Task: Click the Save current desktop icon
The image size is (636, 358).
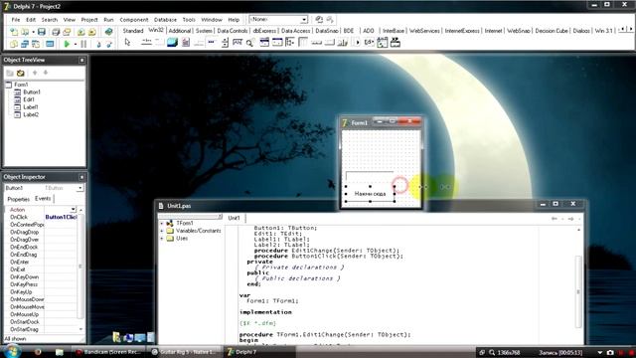Action: [x=319, y=19]
